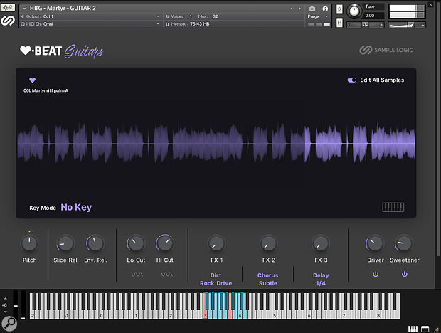Open the instrument options wrench icon
The width and height of the screenshot is (441, 333).
[x=8, y=7]
